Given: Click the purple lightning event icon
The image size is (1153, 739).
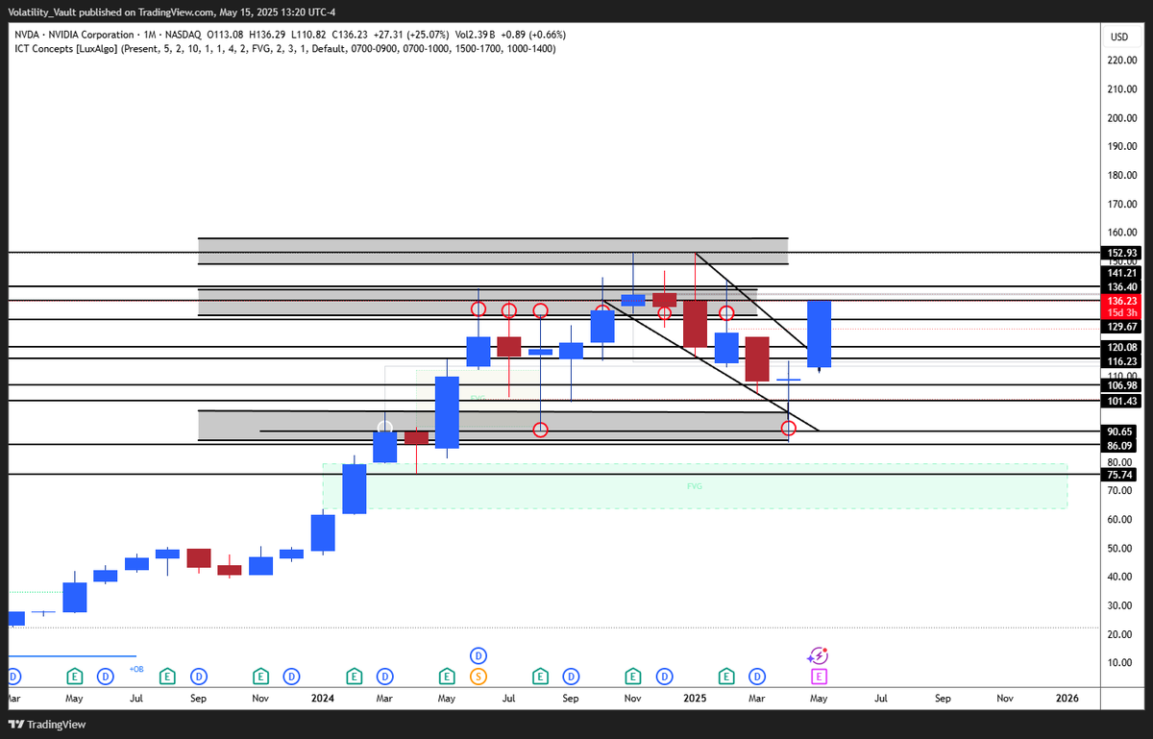Looking at the screenshot, I should [817, 655].
